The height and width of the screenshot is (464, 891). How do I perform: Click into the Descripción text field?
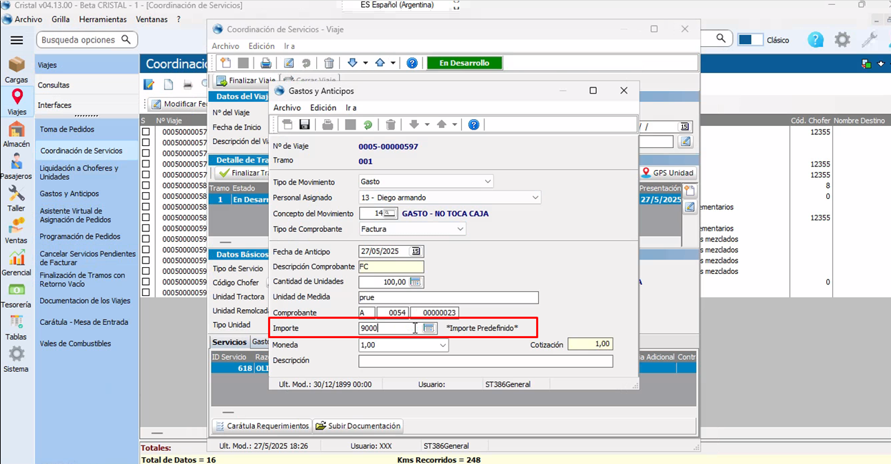(485, 361)
